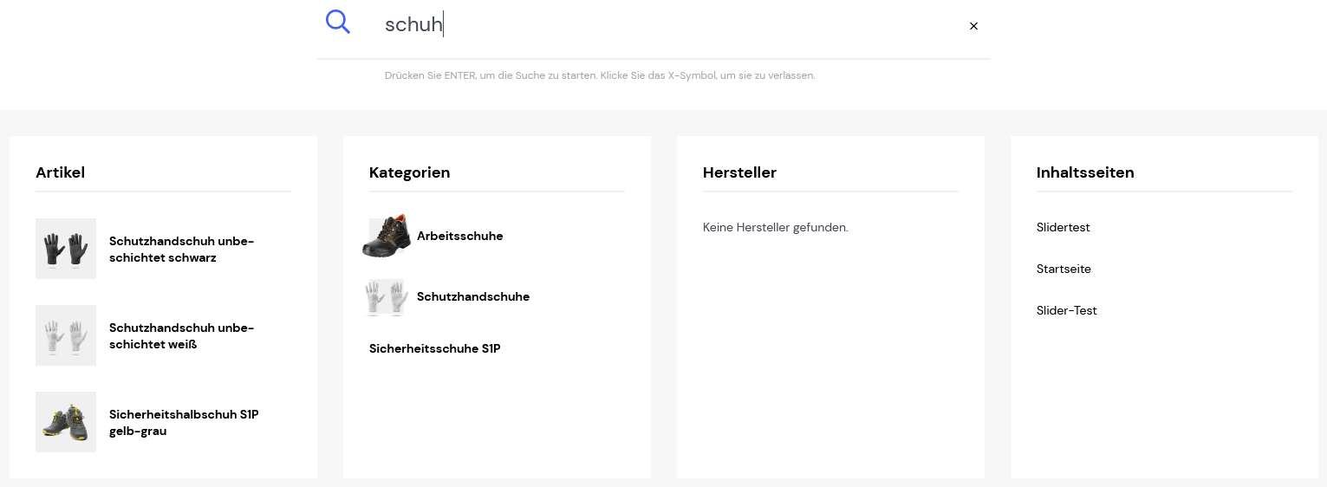
Task: Open yellow-grey safety shoe thumbnail
Action: click(x=66, y=422)
